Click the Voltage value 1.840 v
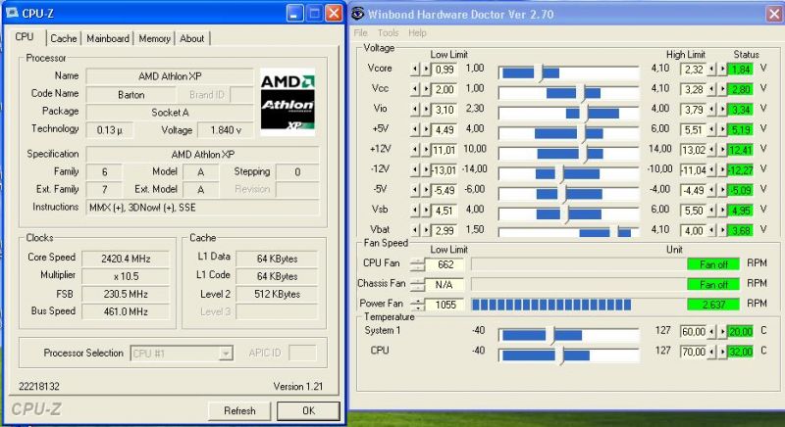 click(x=226, y=130)
